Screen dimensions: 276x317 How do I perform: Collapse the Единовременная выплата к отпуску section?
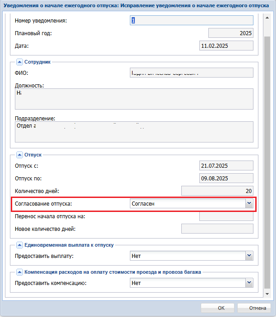[x=19, y=245]
